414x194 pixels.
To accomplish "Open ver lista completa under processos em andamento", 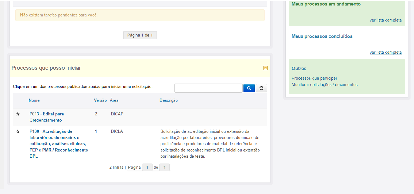I will tap(386, 20).
